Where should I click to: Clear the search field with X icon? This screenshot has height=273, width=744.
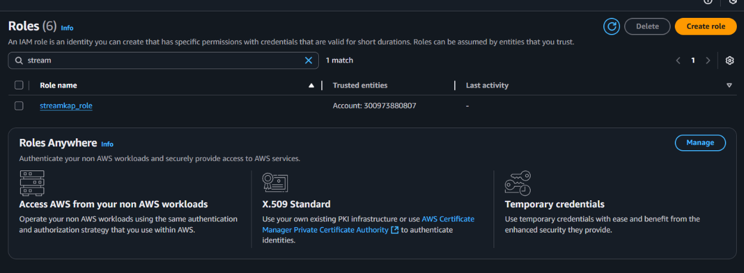308,60
